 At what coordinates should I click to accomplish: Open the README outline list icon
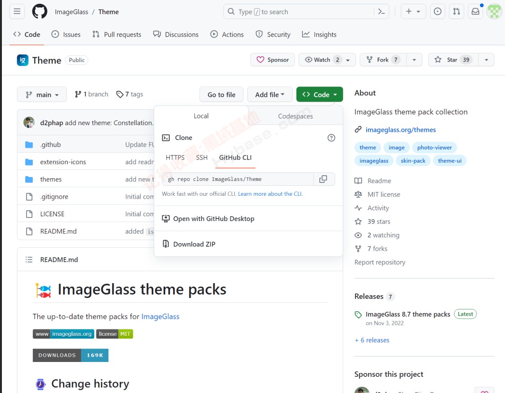(29, 260)
